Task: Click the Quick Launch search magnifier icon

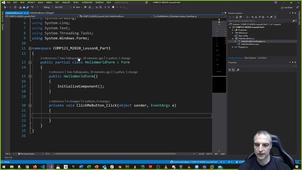Action: tap(147, 2)
